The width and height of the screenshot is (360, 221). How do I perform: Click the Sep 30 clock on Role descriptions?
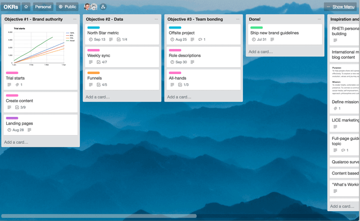pyautogui.click(x=172, y=62)
